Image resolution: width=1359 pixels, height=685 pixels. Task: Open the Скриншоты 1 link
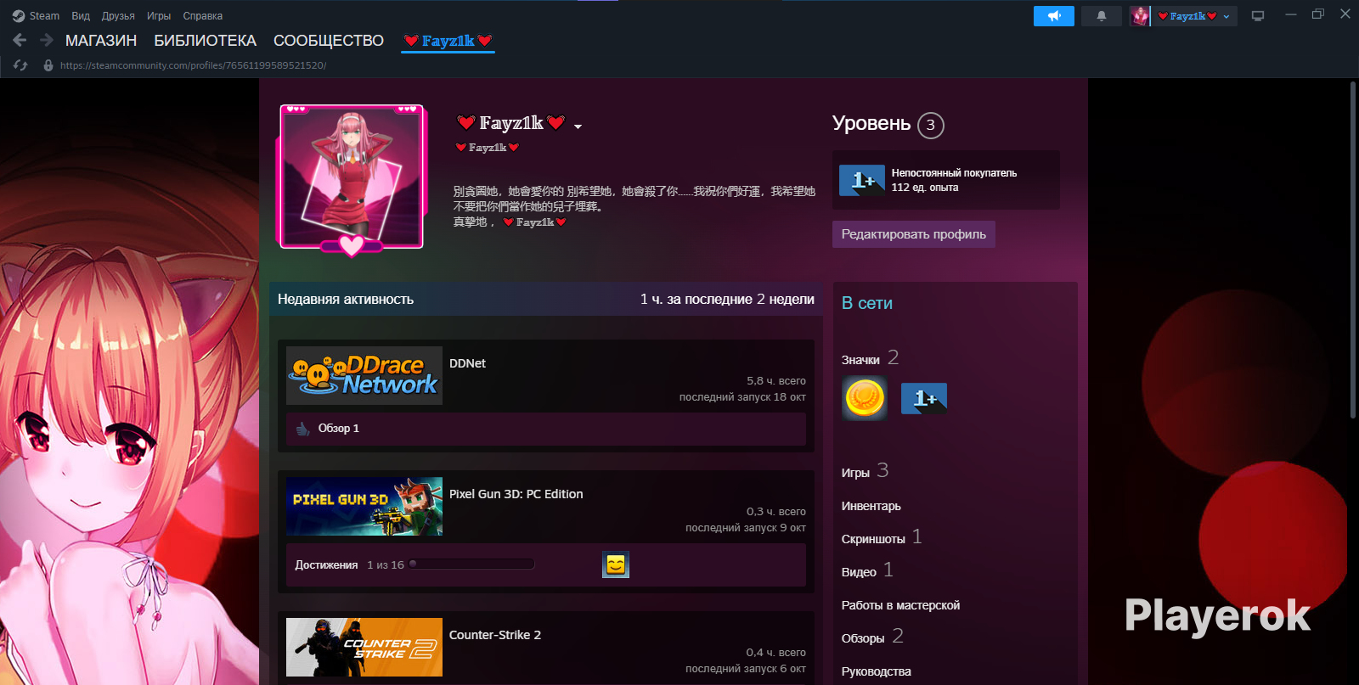click(x=882, y=538)
